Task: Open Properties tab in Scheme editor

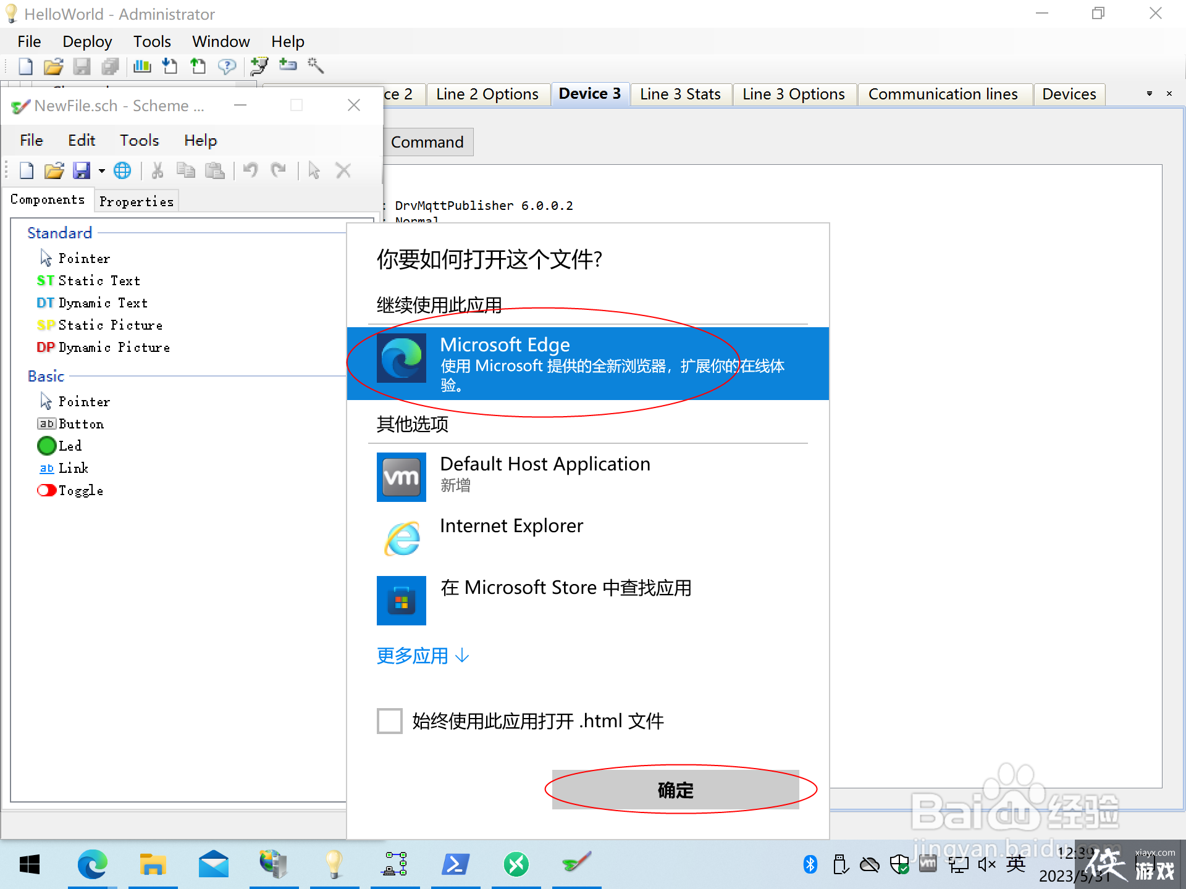Action: [137, 201]
